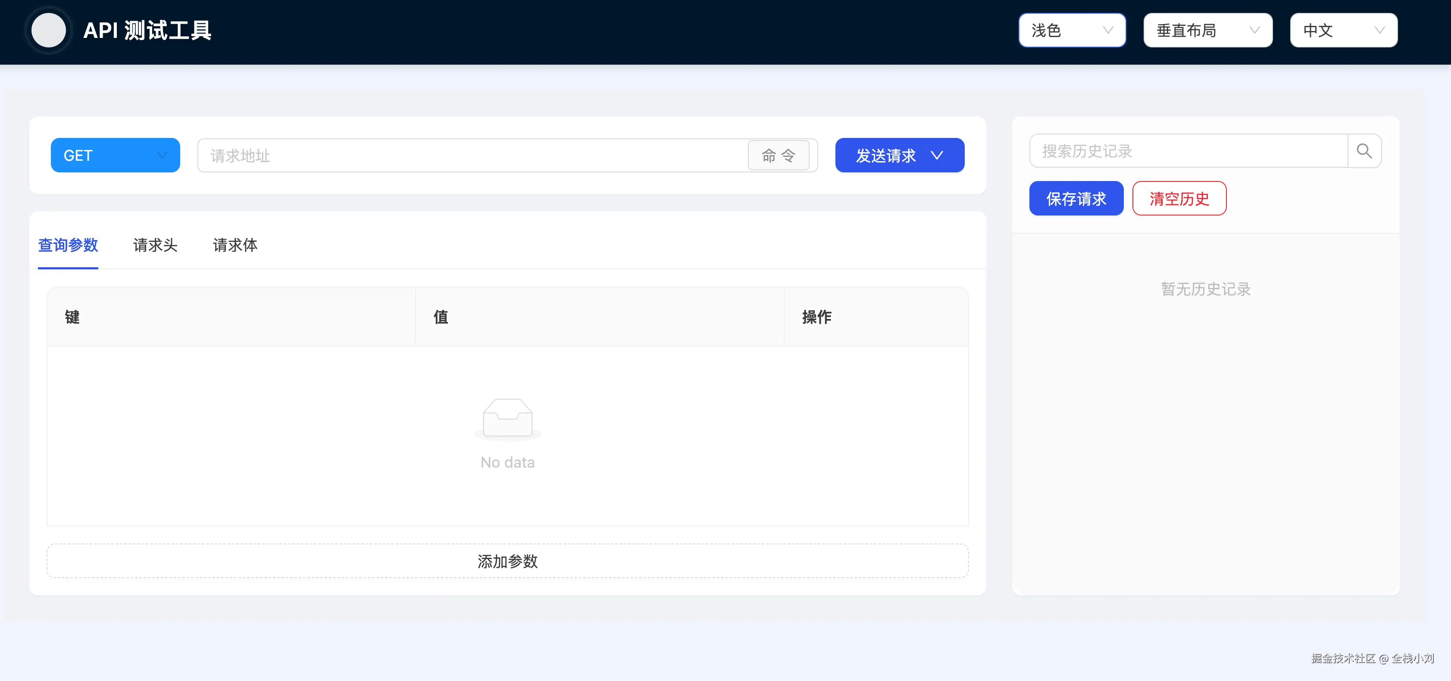The height and width of the screenshot is (681, 1451).
Task: Click the round app logo avatar
Action: (48, 31)
